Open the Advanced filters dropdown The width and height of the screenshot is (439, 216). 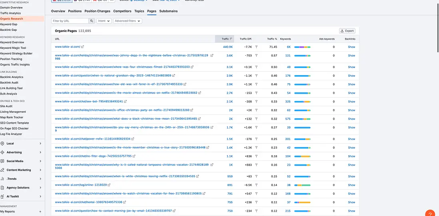tap(127, 21)
